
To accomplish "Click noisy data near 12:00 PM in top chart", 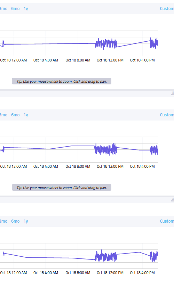I will (x=106, y=43).
